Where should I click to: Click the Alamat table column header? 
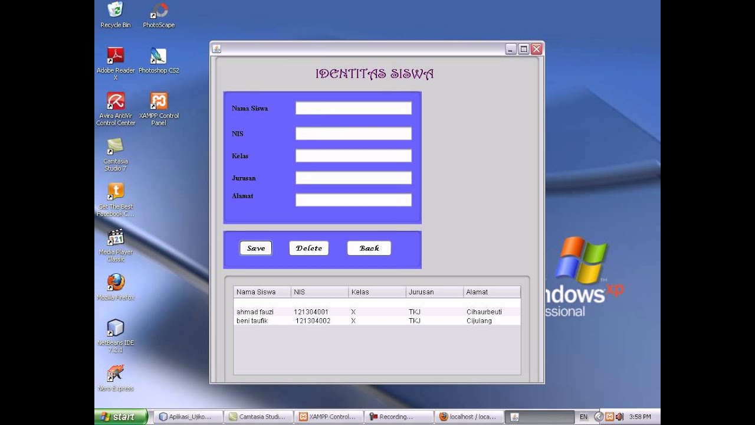pyautogui.click(x=492, y=292)
